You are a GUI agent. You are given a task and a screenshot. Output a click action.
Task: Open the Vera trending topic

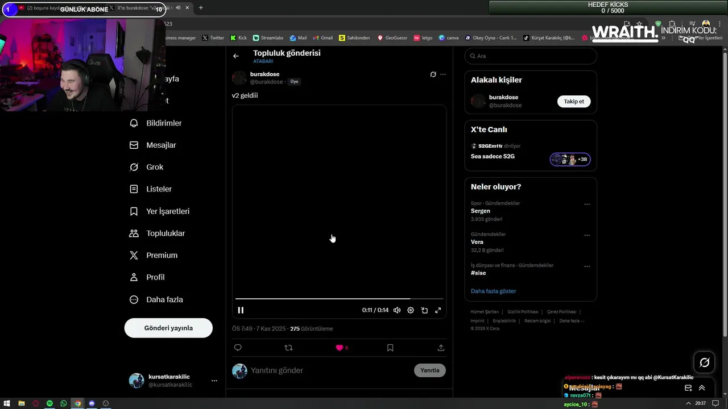click(x=477, y=242)
